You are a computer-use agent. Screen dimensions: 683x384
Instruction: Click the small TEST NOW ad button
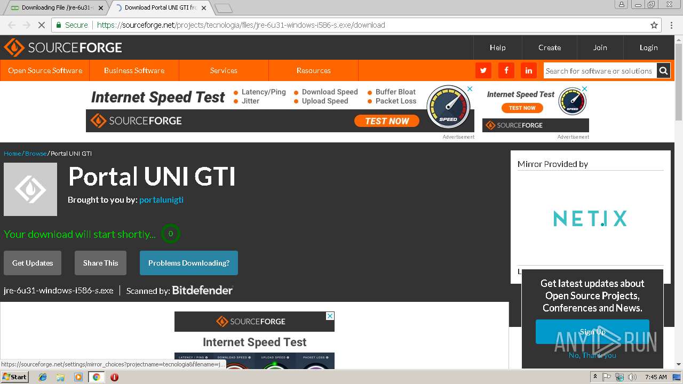coord(522,108)
